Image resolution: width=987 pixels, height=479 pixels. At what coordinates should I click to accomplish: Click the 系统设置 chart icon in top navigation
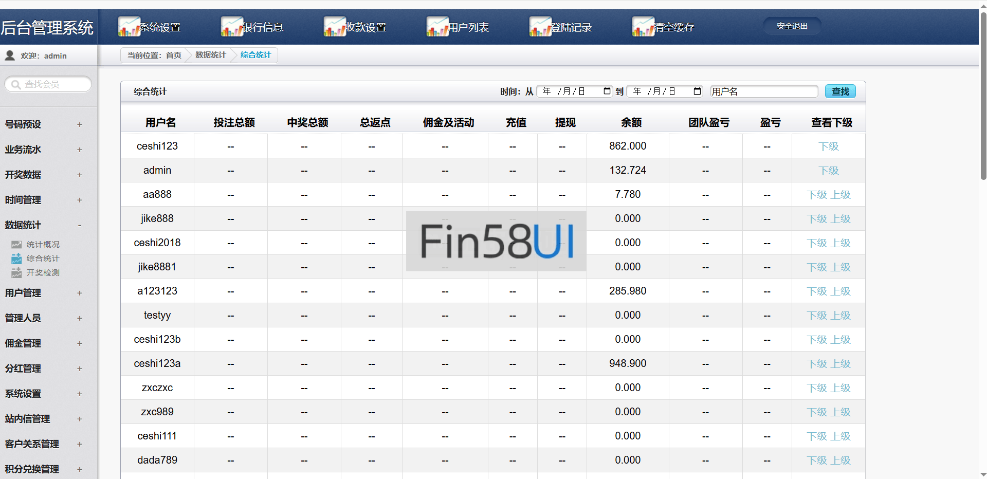[x=129, y=27]
